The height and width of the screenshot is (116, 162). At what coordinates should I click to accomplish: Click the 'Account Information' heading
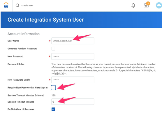pyautogui.click(x=24, y=34)
